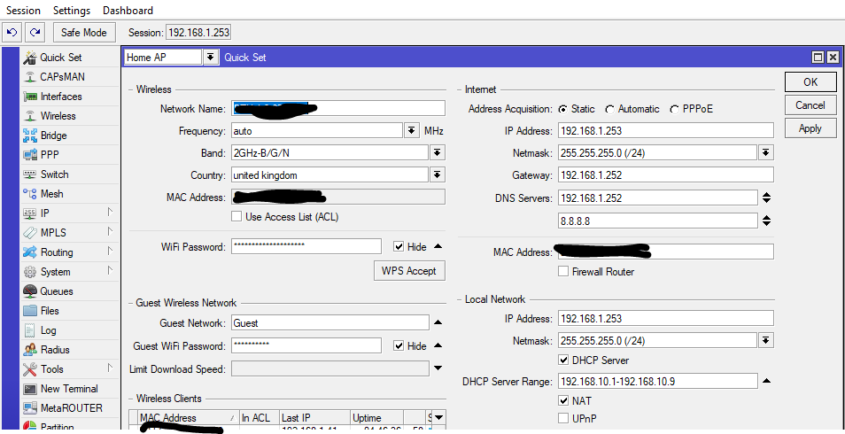Open the Switch sidebar item
Screen dimensions: 845x434
pos(68,174)
